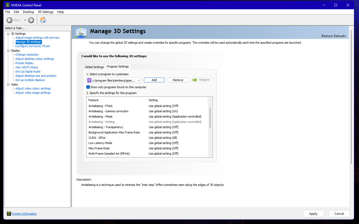Click the Restore Defaults link

(334, 36)
